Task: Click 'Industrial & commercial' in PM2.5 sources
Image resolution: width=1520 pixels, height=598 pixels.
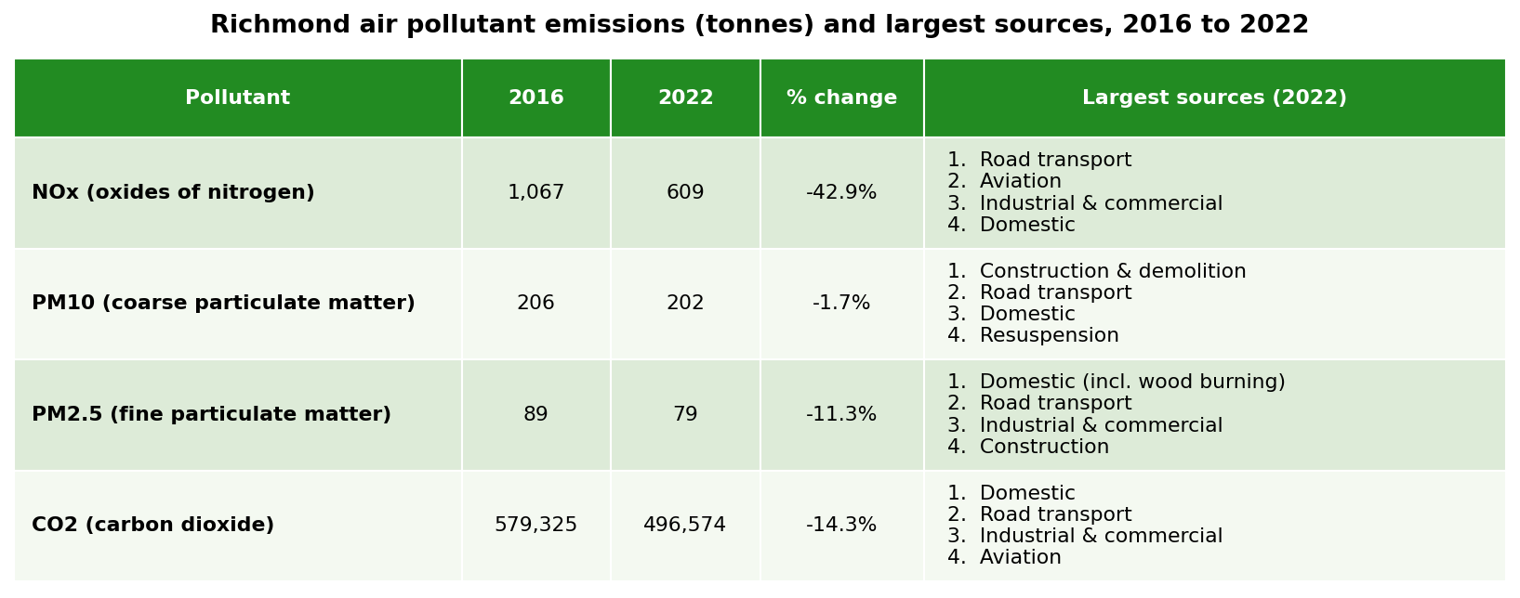Action: tap(1101, 426)
